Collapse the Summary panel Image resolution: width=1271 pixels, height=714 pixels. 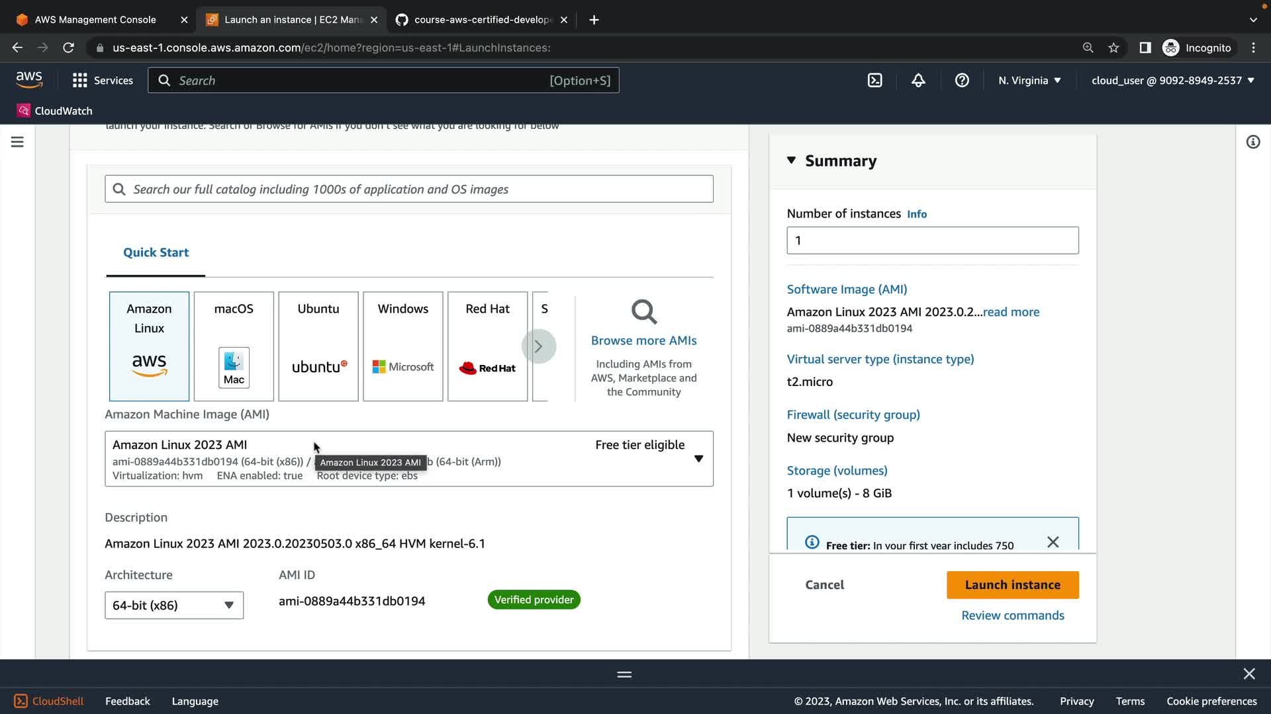click(791, 161)
